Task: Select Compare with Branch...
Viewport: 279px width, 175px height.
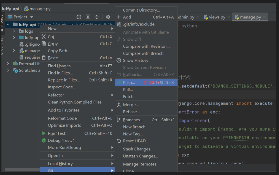Action: tap(146, 53)
